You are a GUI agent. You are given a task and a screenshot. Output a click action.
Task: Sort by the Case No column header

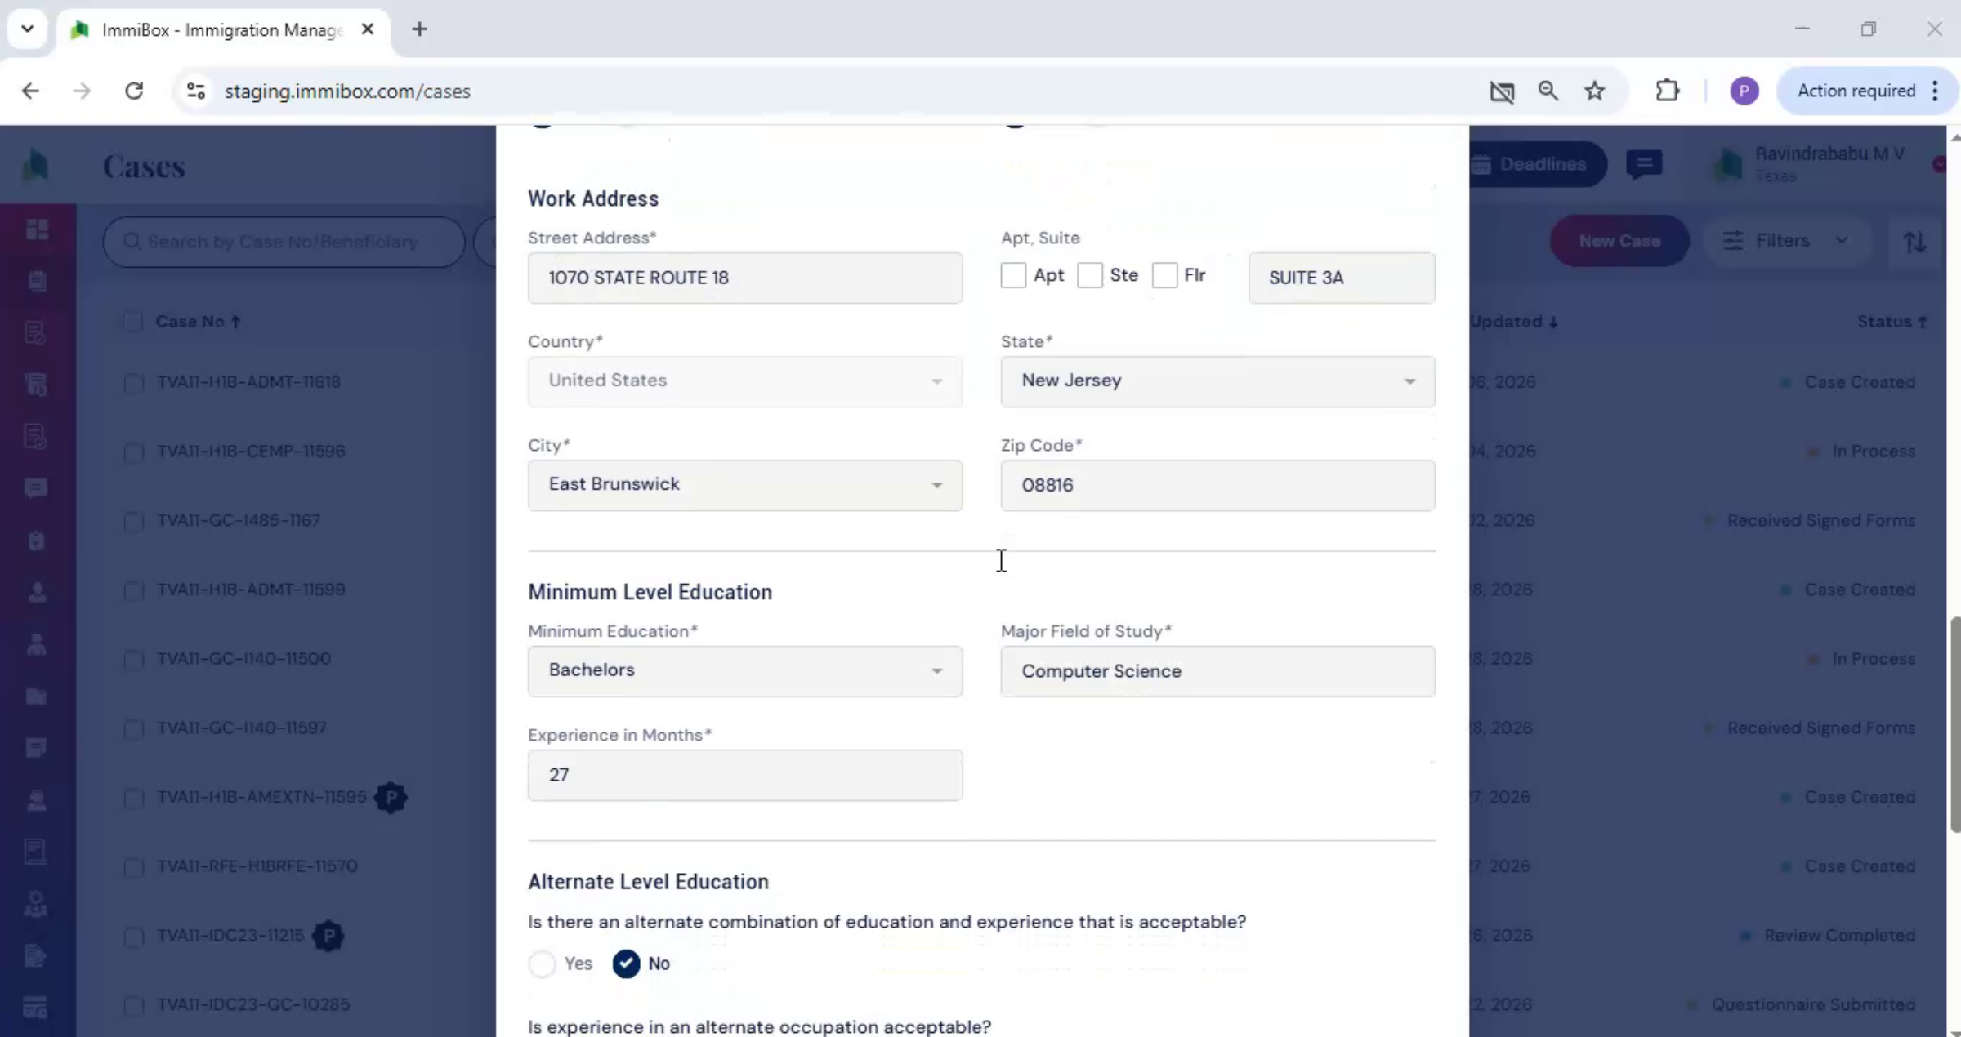[x=198, y=322]
